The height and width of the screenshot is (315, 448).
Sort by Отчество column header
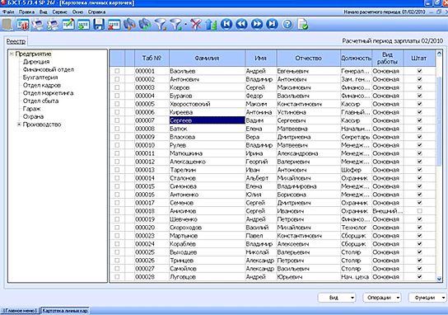point(308,58)
